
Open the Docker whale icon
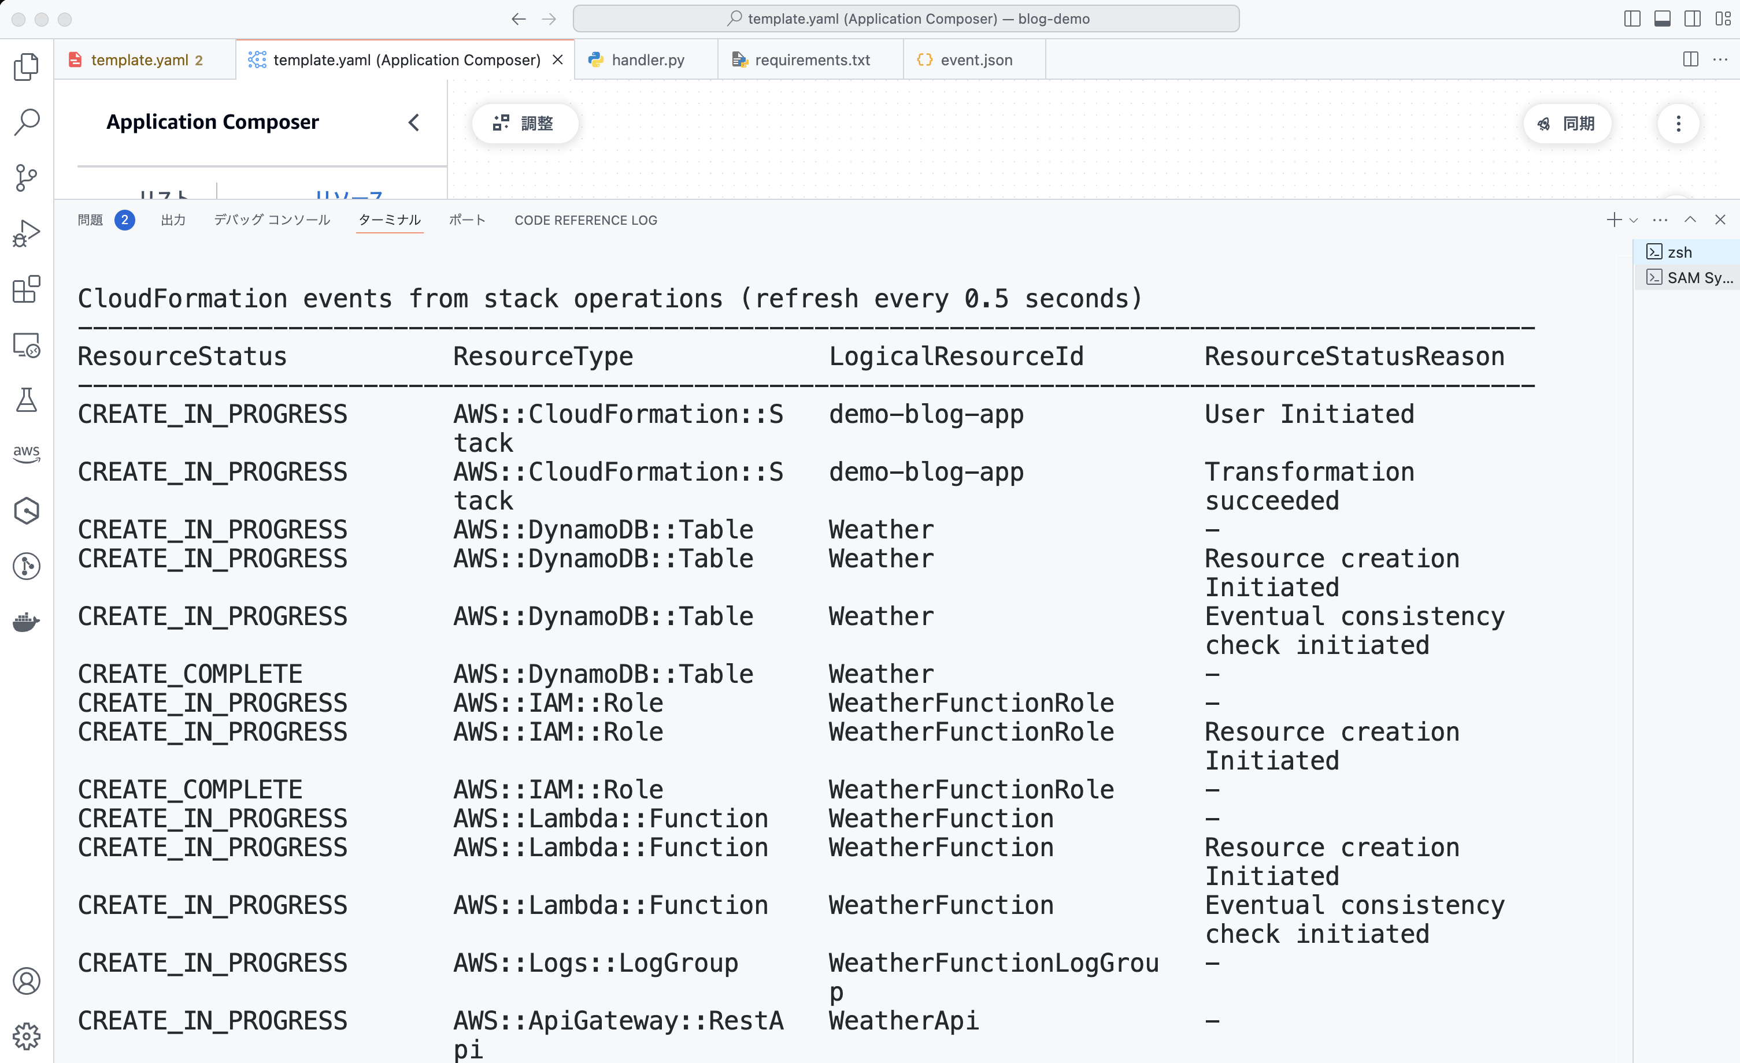click(26, 621)
